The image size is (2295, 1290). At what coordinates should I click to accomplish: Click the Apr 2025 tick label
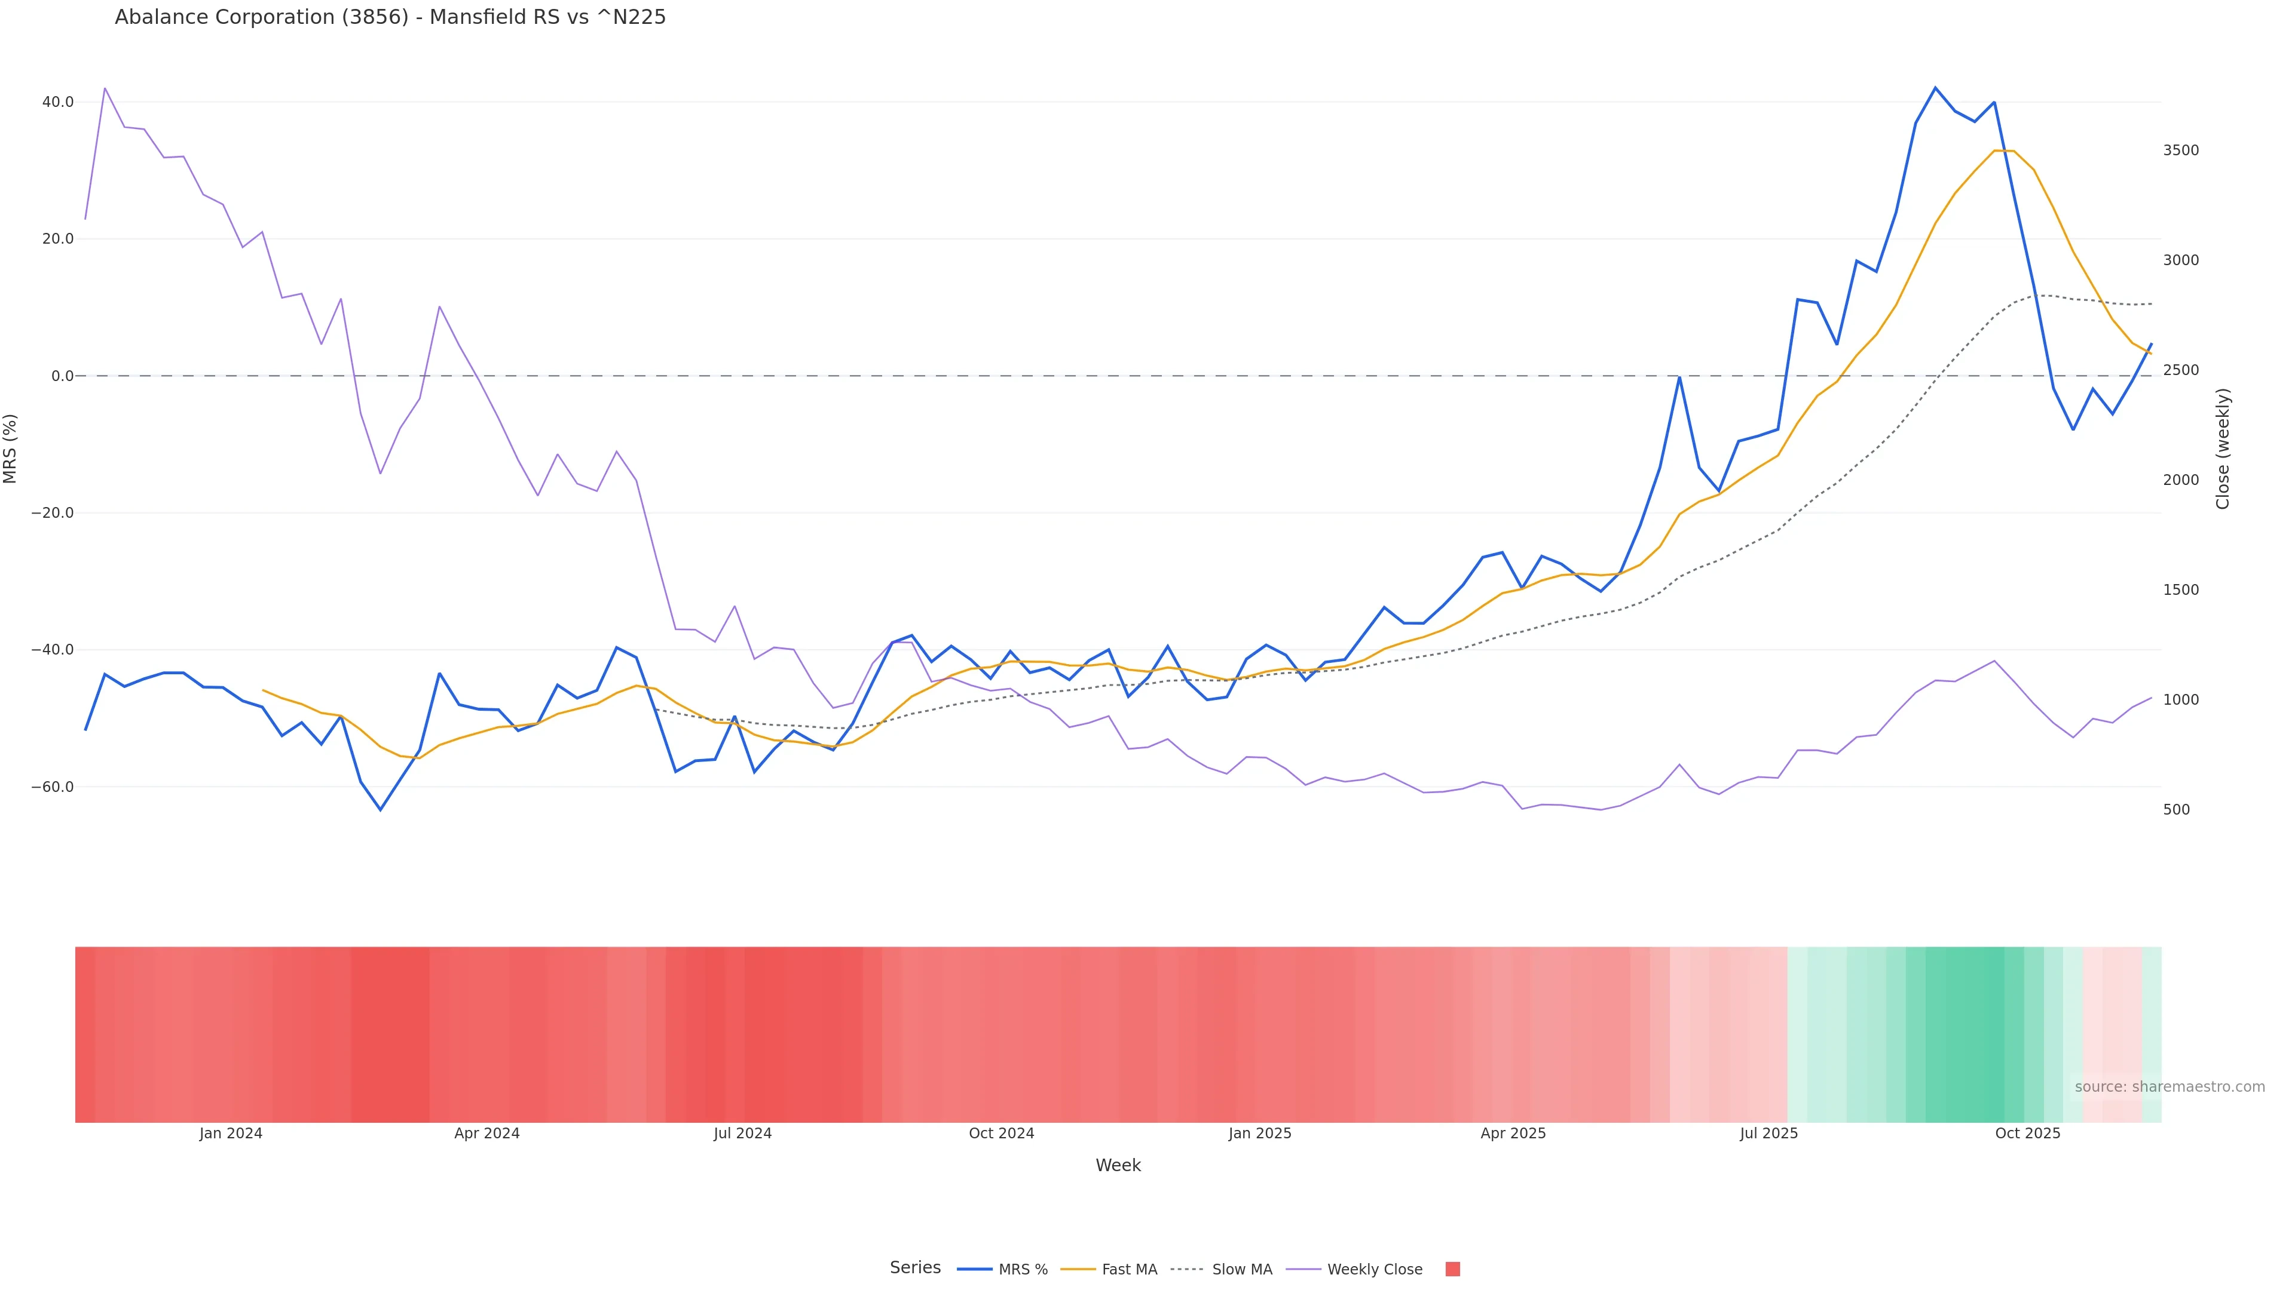coord(1513,1134)
